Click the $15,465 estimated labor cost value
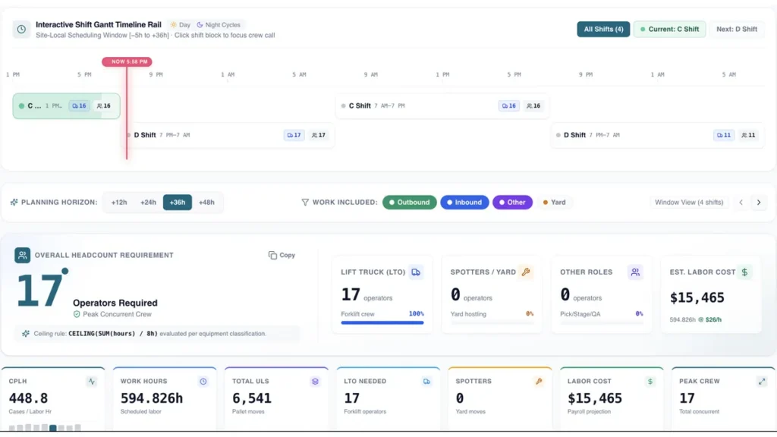The width and height of the screenshot is (777, 437). coord(697,297)
